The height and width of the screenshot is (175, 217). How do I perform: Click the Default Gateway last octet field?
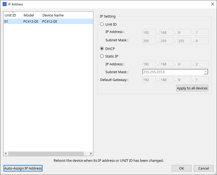[202, 80]
